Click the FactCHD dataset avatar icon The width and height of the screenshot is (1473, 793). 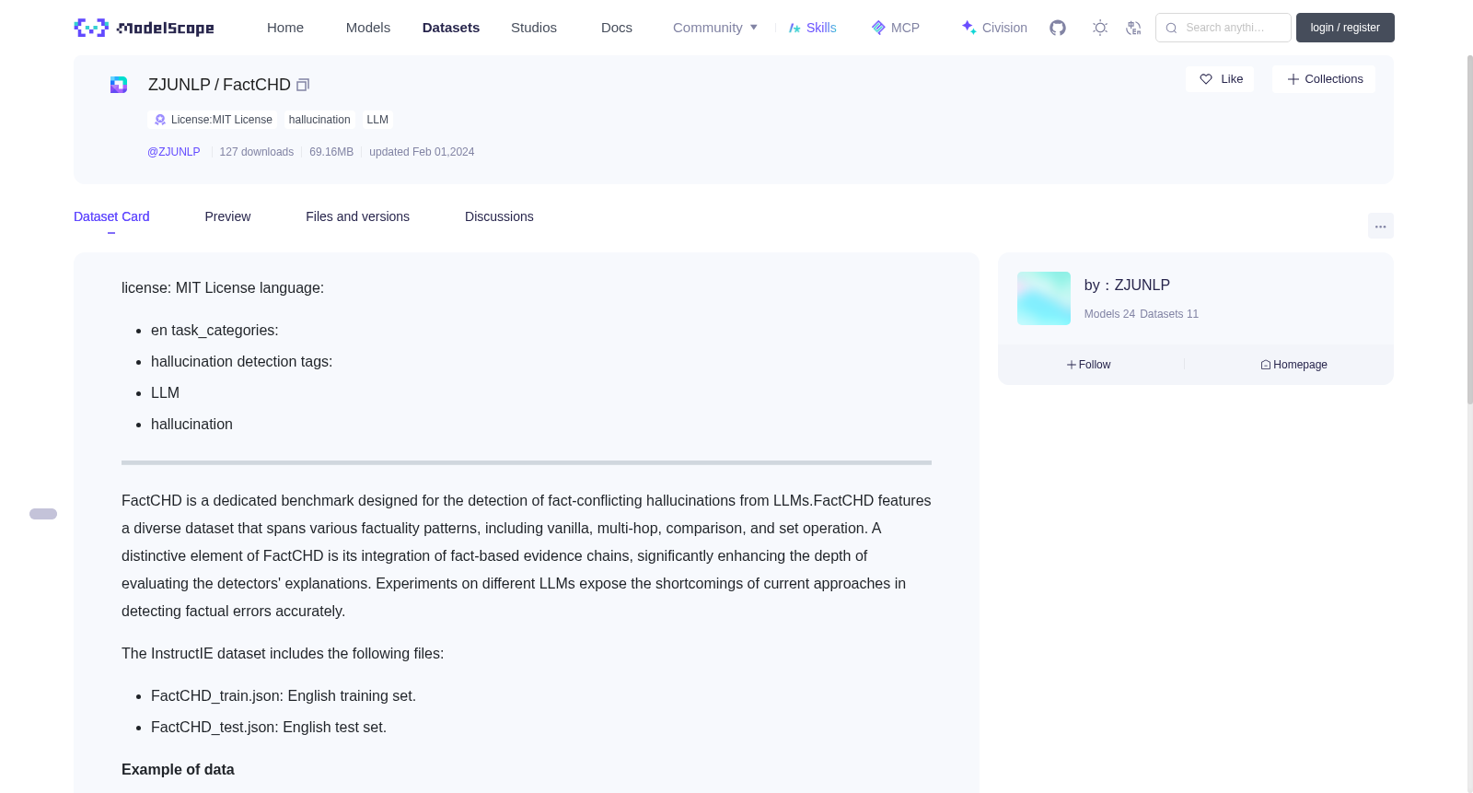click(x=119, y=85)
